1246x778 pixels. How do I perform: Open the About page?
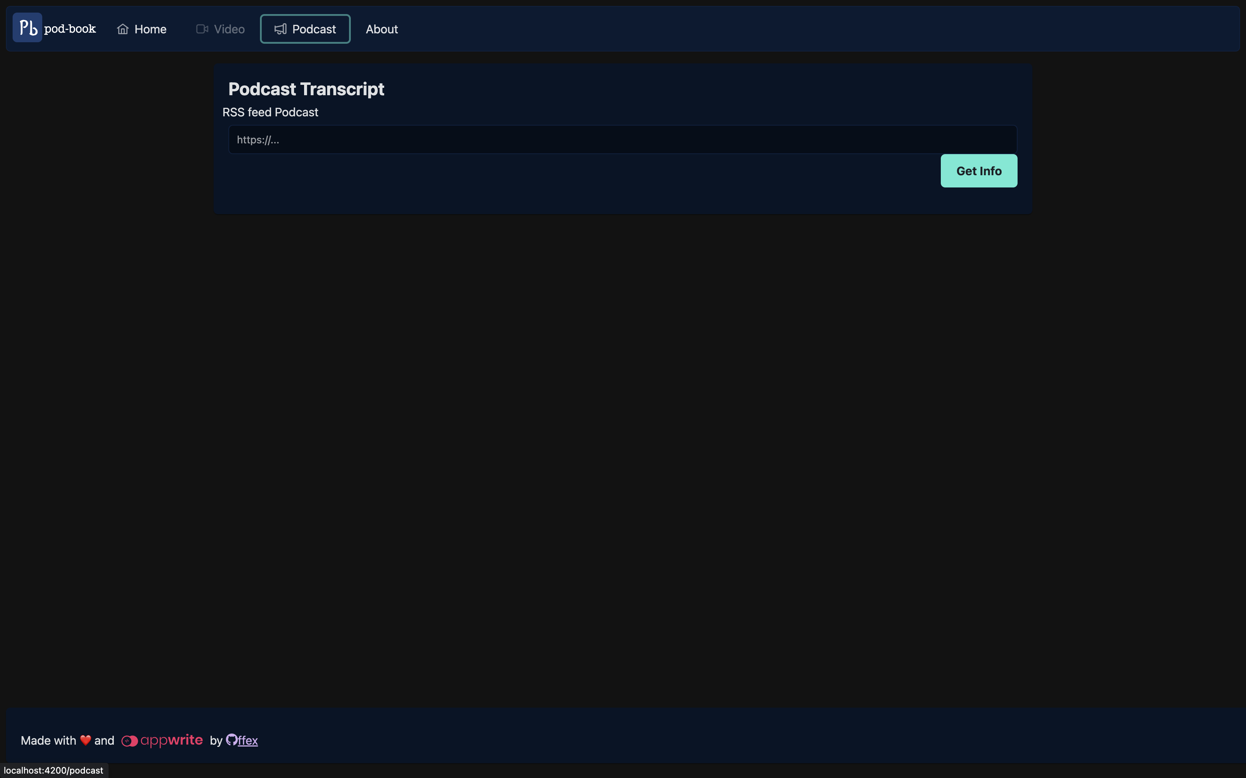(382, 29)
